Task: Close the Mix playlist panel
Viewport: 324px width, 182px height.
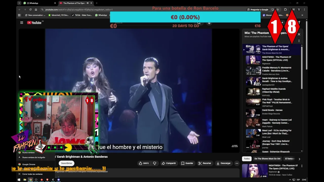Action: pyautogui.click(x=299, y=34)
